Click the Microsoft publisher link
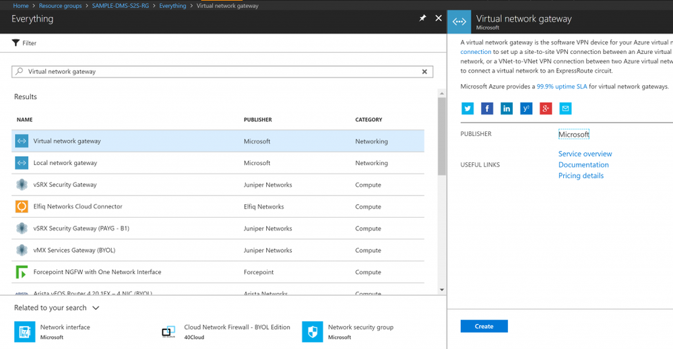Image resolution: width=673 pixels, height=349 pixels. 573,134
